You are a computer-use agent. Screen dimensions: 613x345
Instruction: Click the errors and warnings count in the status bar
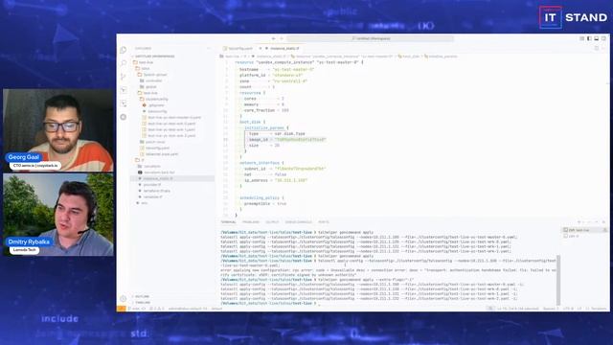(x=156, y=309)
